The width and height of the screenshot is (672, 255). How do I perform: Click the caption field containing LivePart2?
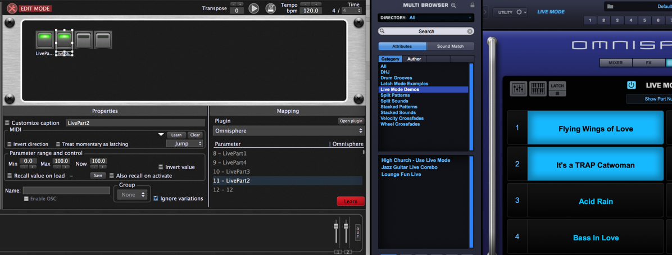[x=134, y=123]
